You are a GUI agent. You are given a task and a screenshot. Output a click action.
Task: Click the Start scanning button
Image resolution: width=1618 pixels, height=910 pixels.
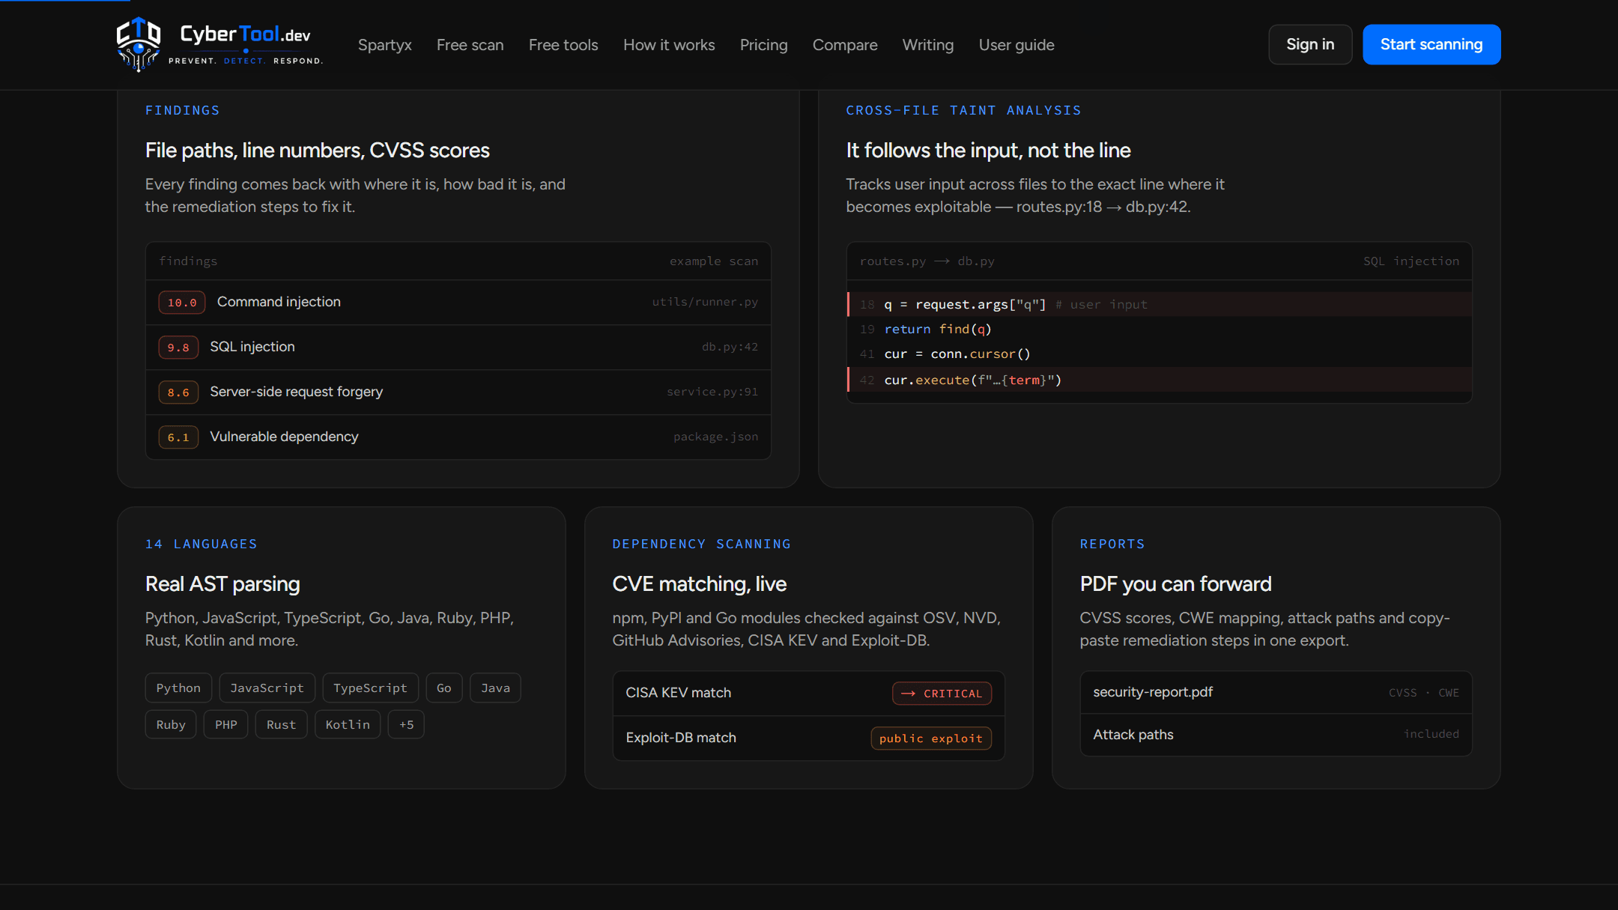tap(1431, 44)
